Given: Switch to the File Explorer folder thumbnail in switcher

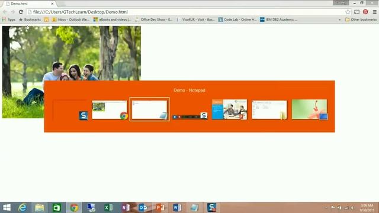Looking at the screenshot, I should coord(269,109).
